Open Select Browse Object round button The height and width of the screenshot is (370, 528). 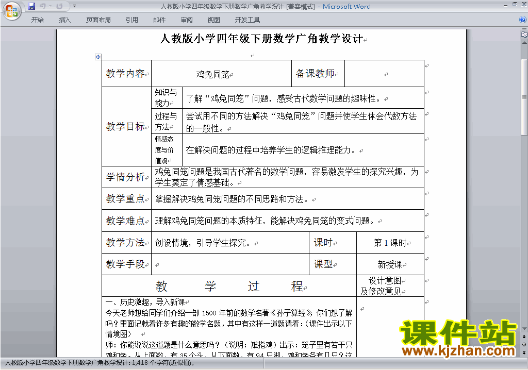pyautogui.click(x=524, y=344)
